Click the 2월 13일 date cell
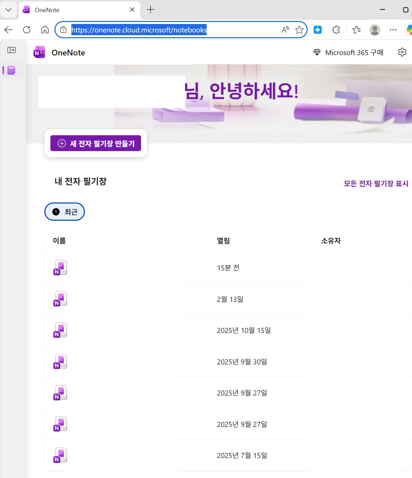Image resolution: width=412 pixels, height=478 pixels. (x=230, y=299)
